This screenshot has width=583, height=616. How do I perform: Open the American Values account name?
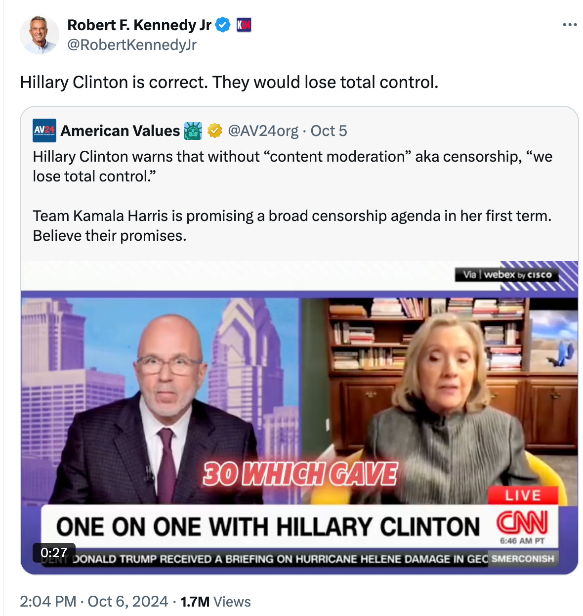pos(120,131)
